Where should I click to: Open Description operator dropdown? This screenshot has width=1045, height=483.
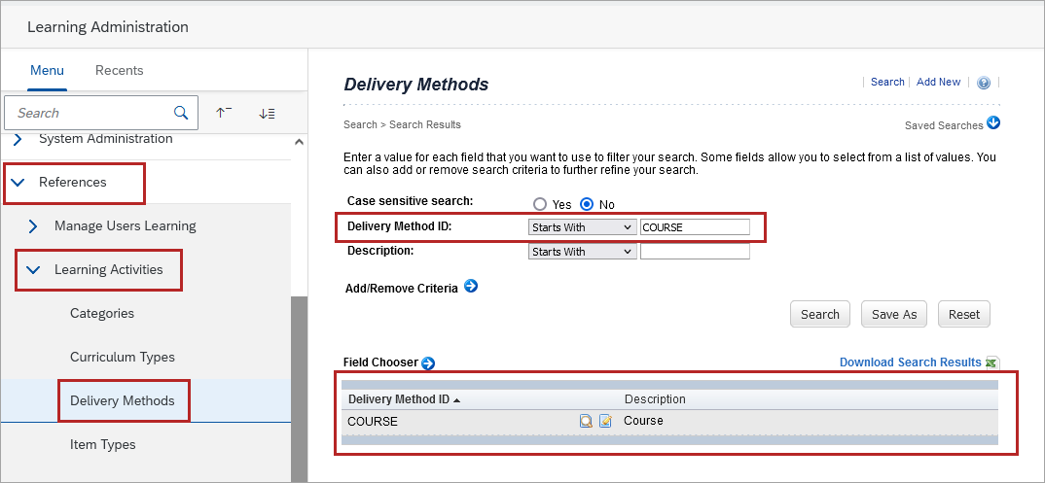(x=582, y=252)
